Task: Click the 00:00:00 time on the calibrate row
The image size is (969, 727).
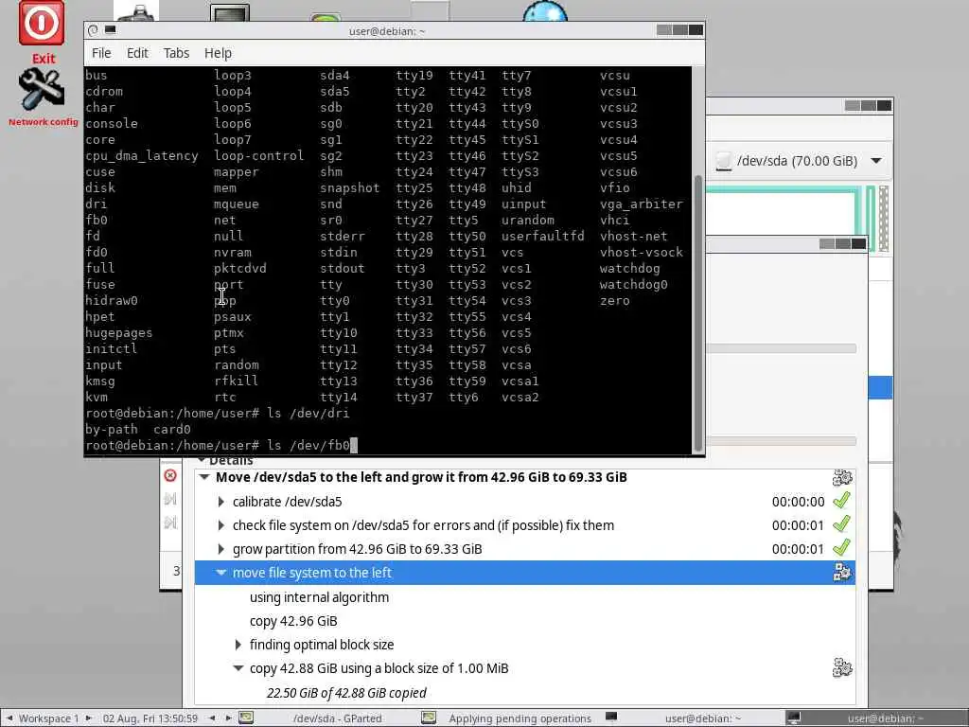Action: [798, 502]
